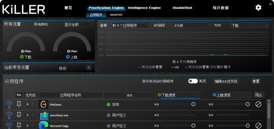Click the WeGame app icon

point(43,104)
